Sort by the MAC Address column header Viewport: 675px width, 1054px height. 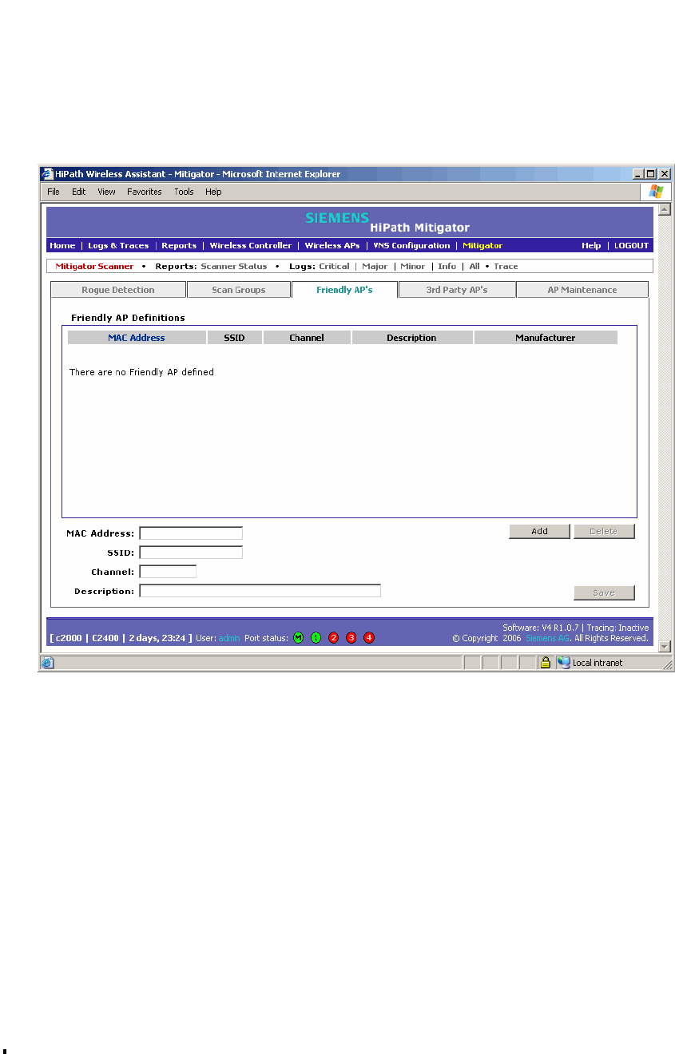click(x=137, y=338)
